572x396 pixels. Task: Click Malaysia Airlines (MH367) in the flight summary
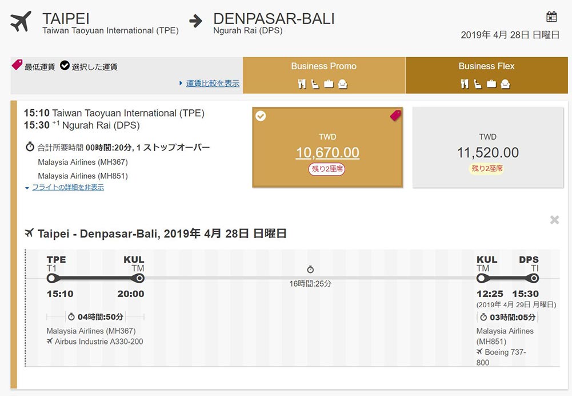[x=83, y=162]
